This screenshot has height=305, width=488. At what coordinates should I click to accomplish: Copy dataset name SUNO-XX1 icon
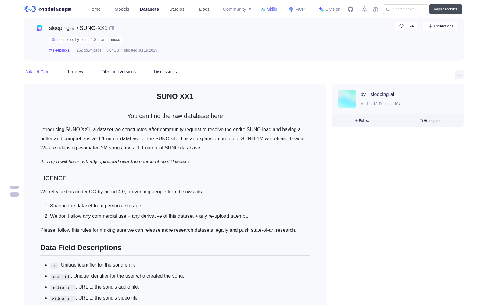point(112,28)
